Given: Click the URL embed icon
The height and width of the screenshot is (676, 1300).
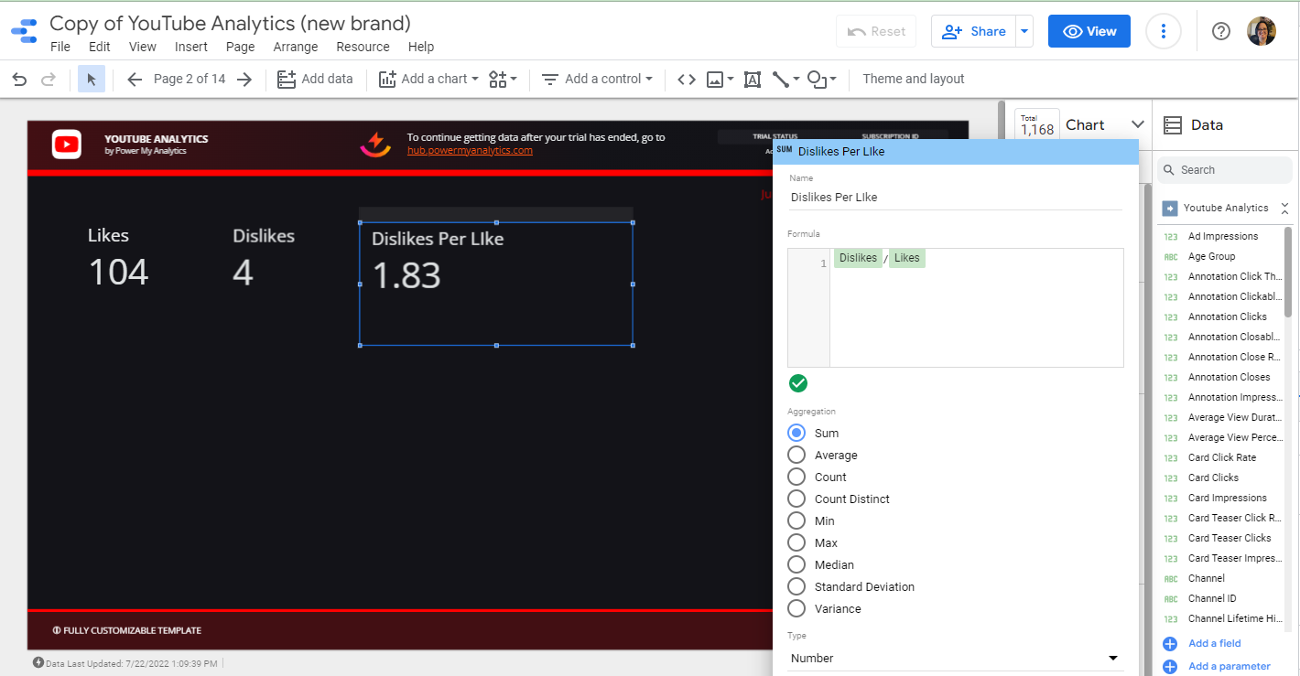Looking at the screenshot, I should click(x=686, y=80).
